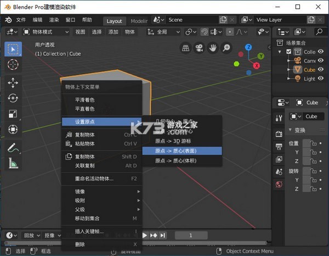
Task: Click the Z axis gizmo circle
Action: 248,47
